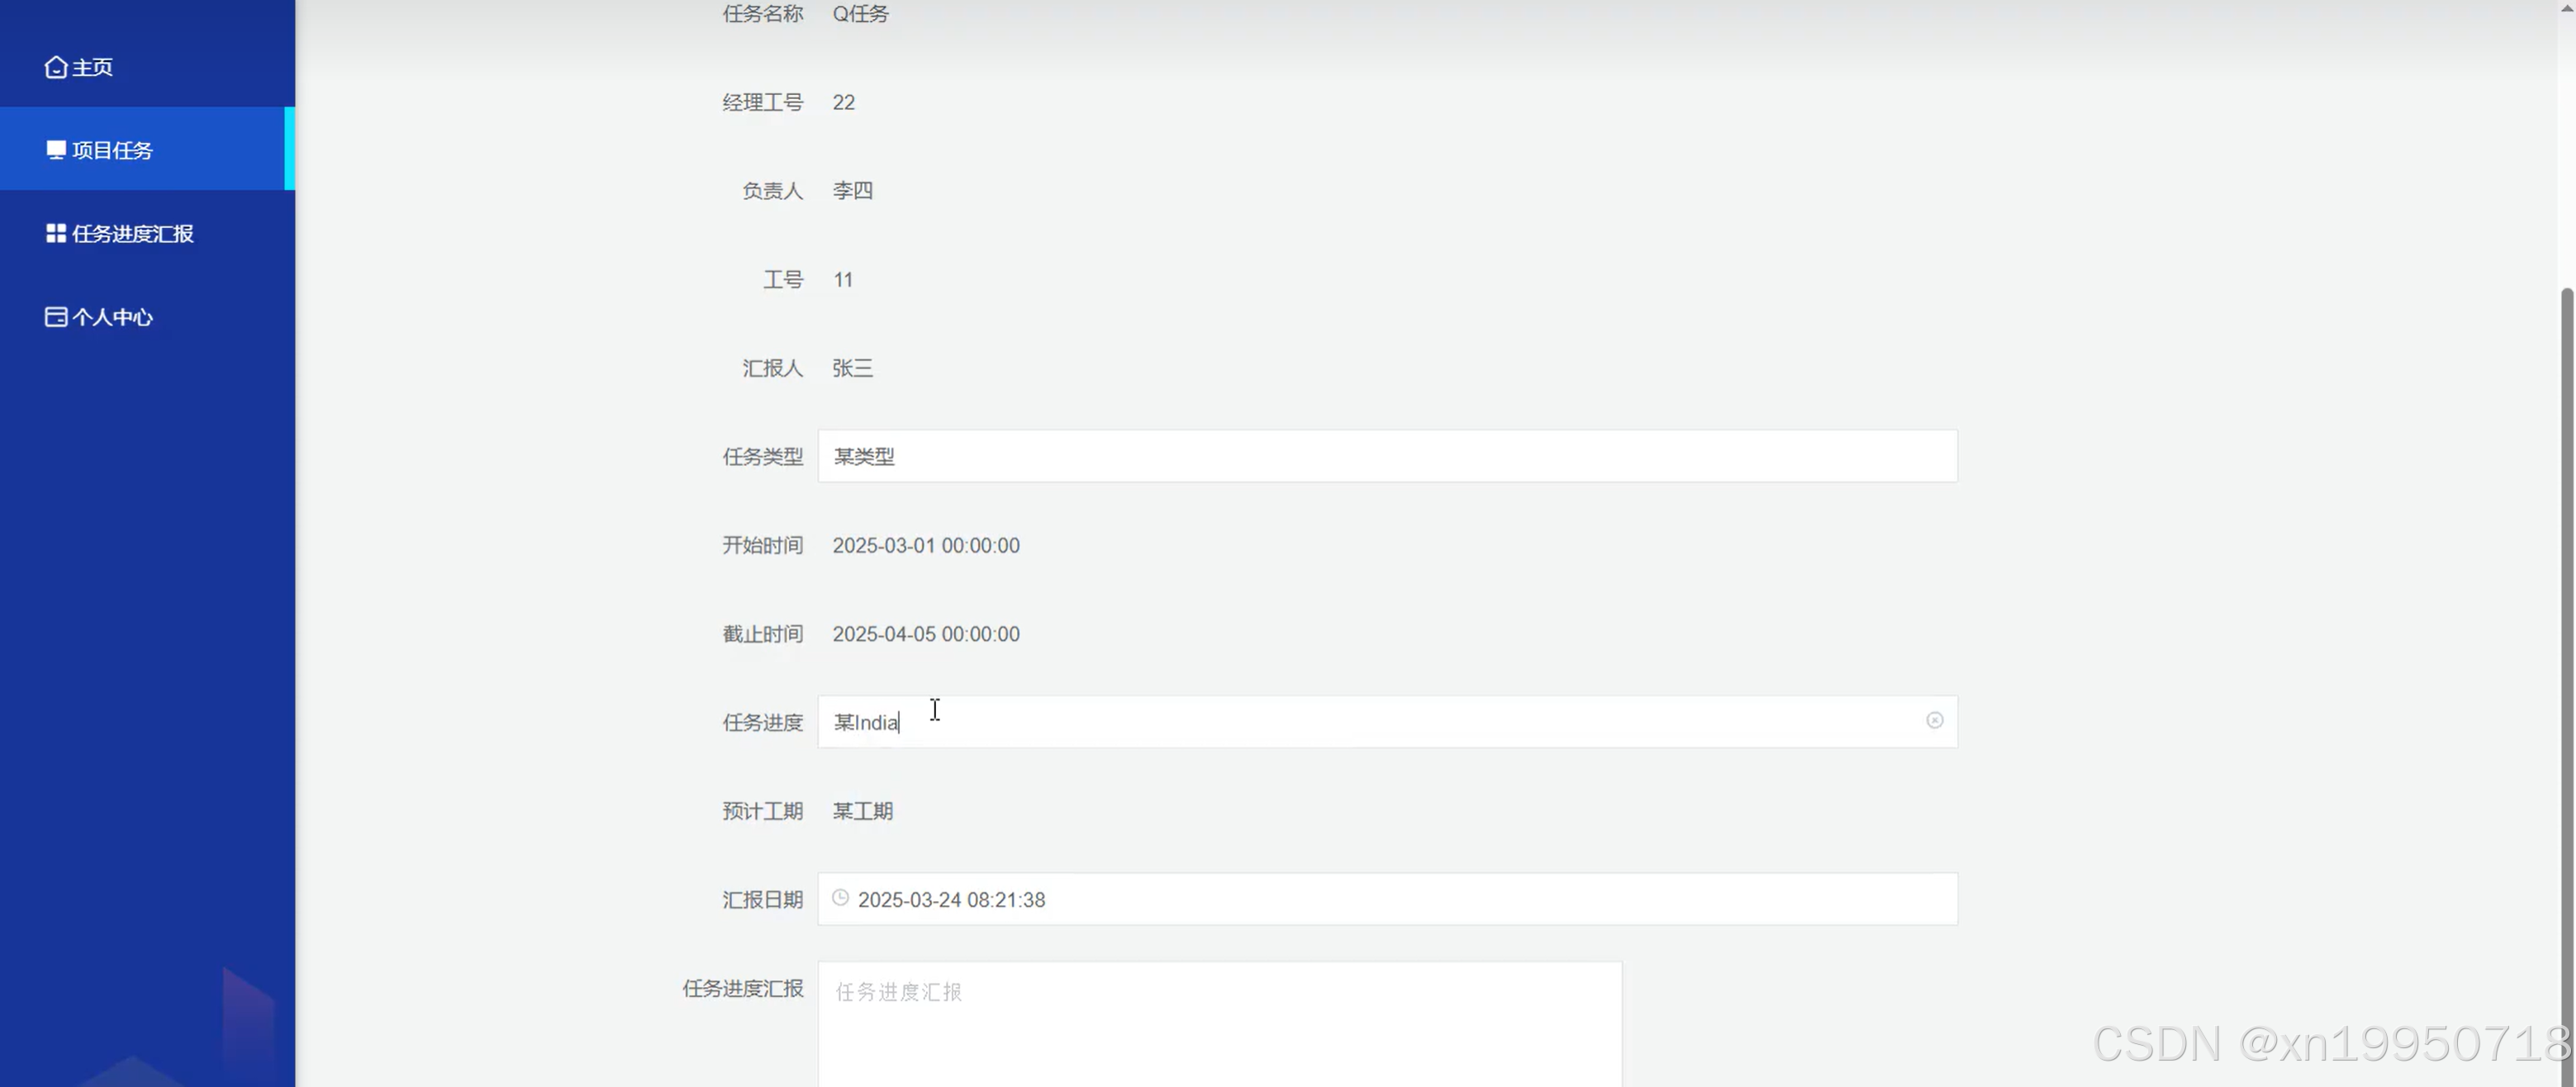The width and height of the screenshot is (2576, 1087).
Task: Click the grid icon beside 任务进度汇报
Action: (x=56, y=233)
